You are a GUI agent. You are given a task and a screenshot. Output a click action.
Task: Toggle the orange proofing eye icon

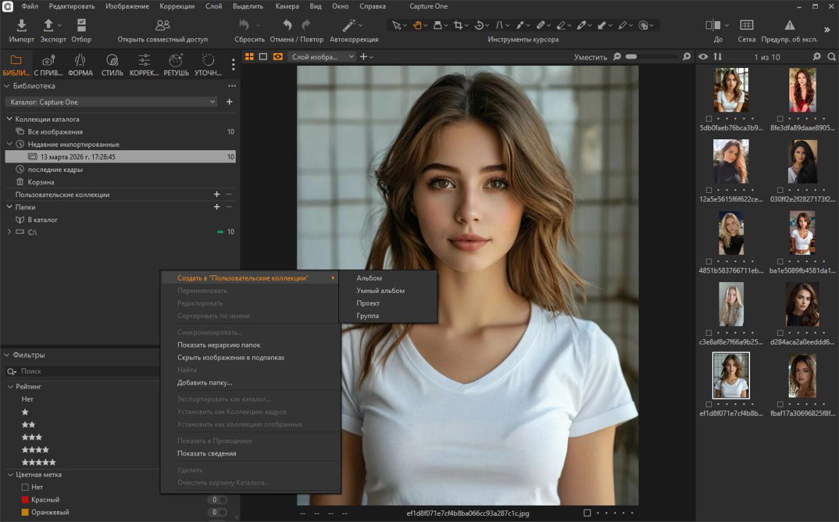click(x=278, y=57)
